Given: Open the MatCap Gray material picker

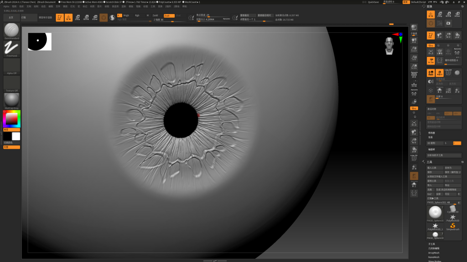Looking at the screenshot, I should click(x=11, y=101).
